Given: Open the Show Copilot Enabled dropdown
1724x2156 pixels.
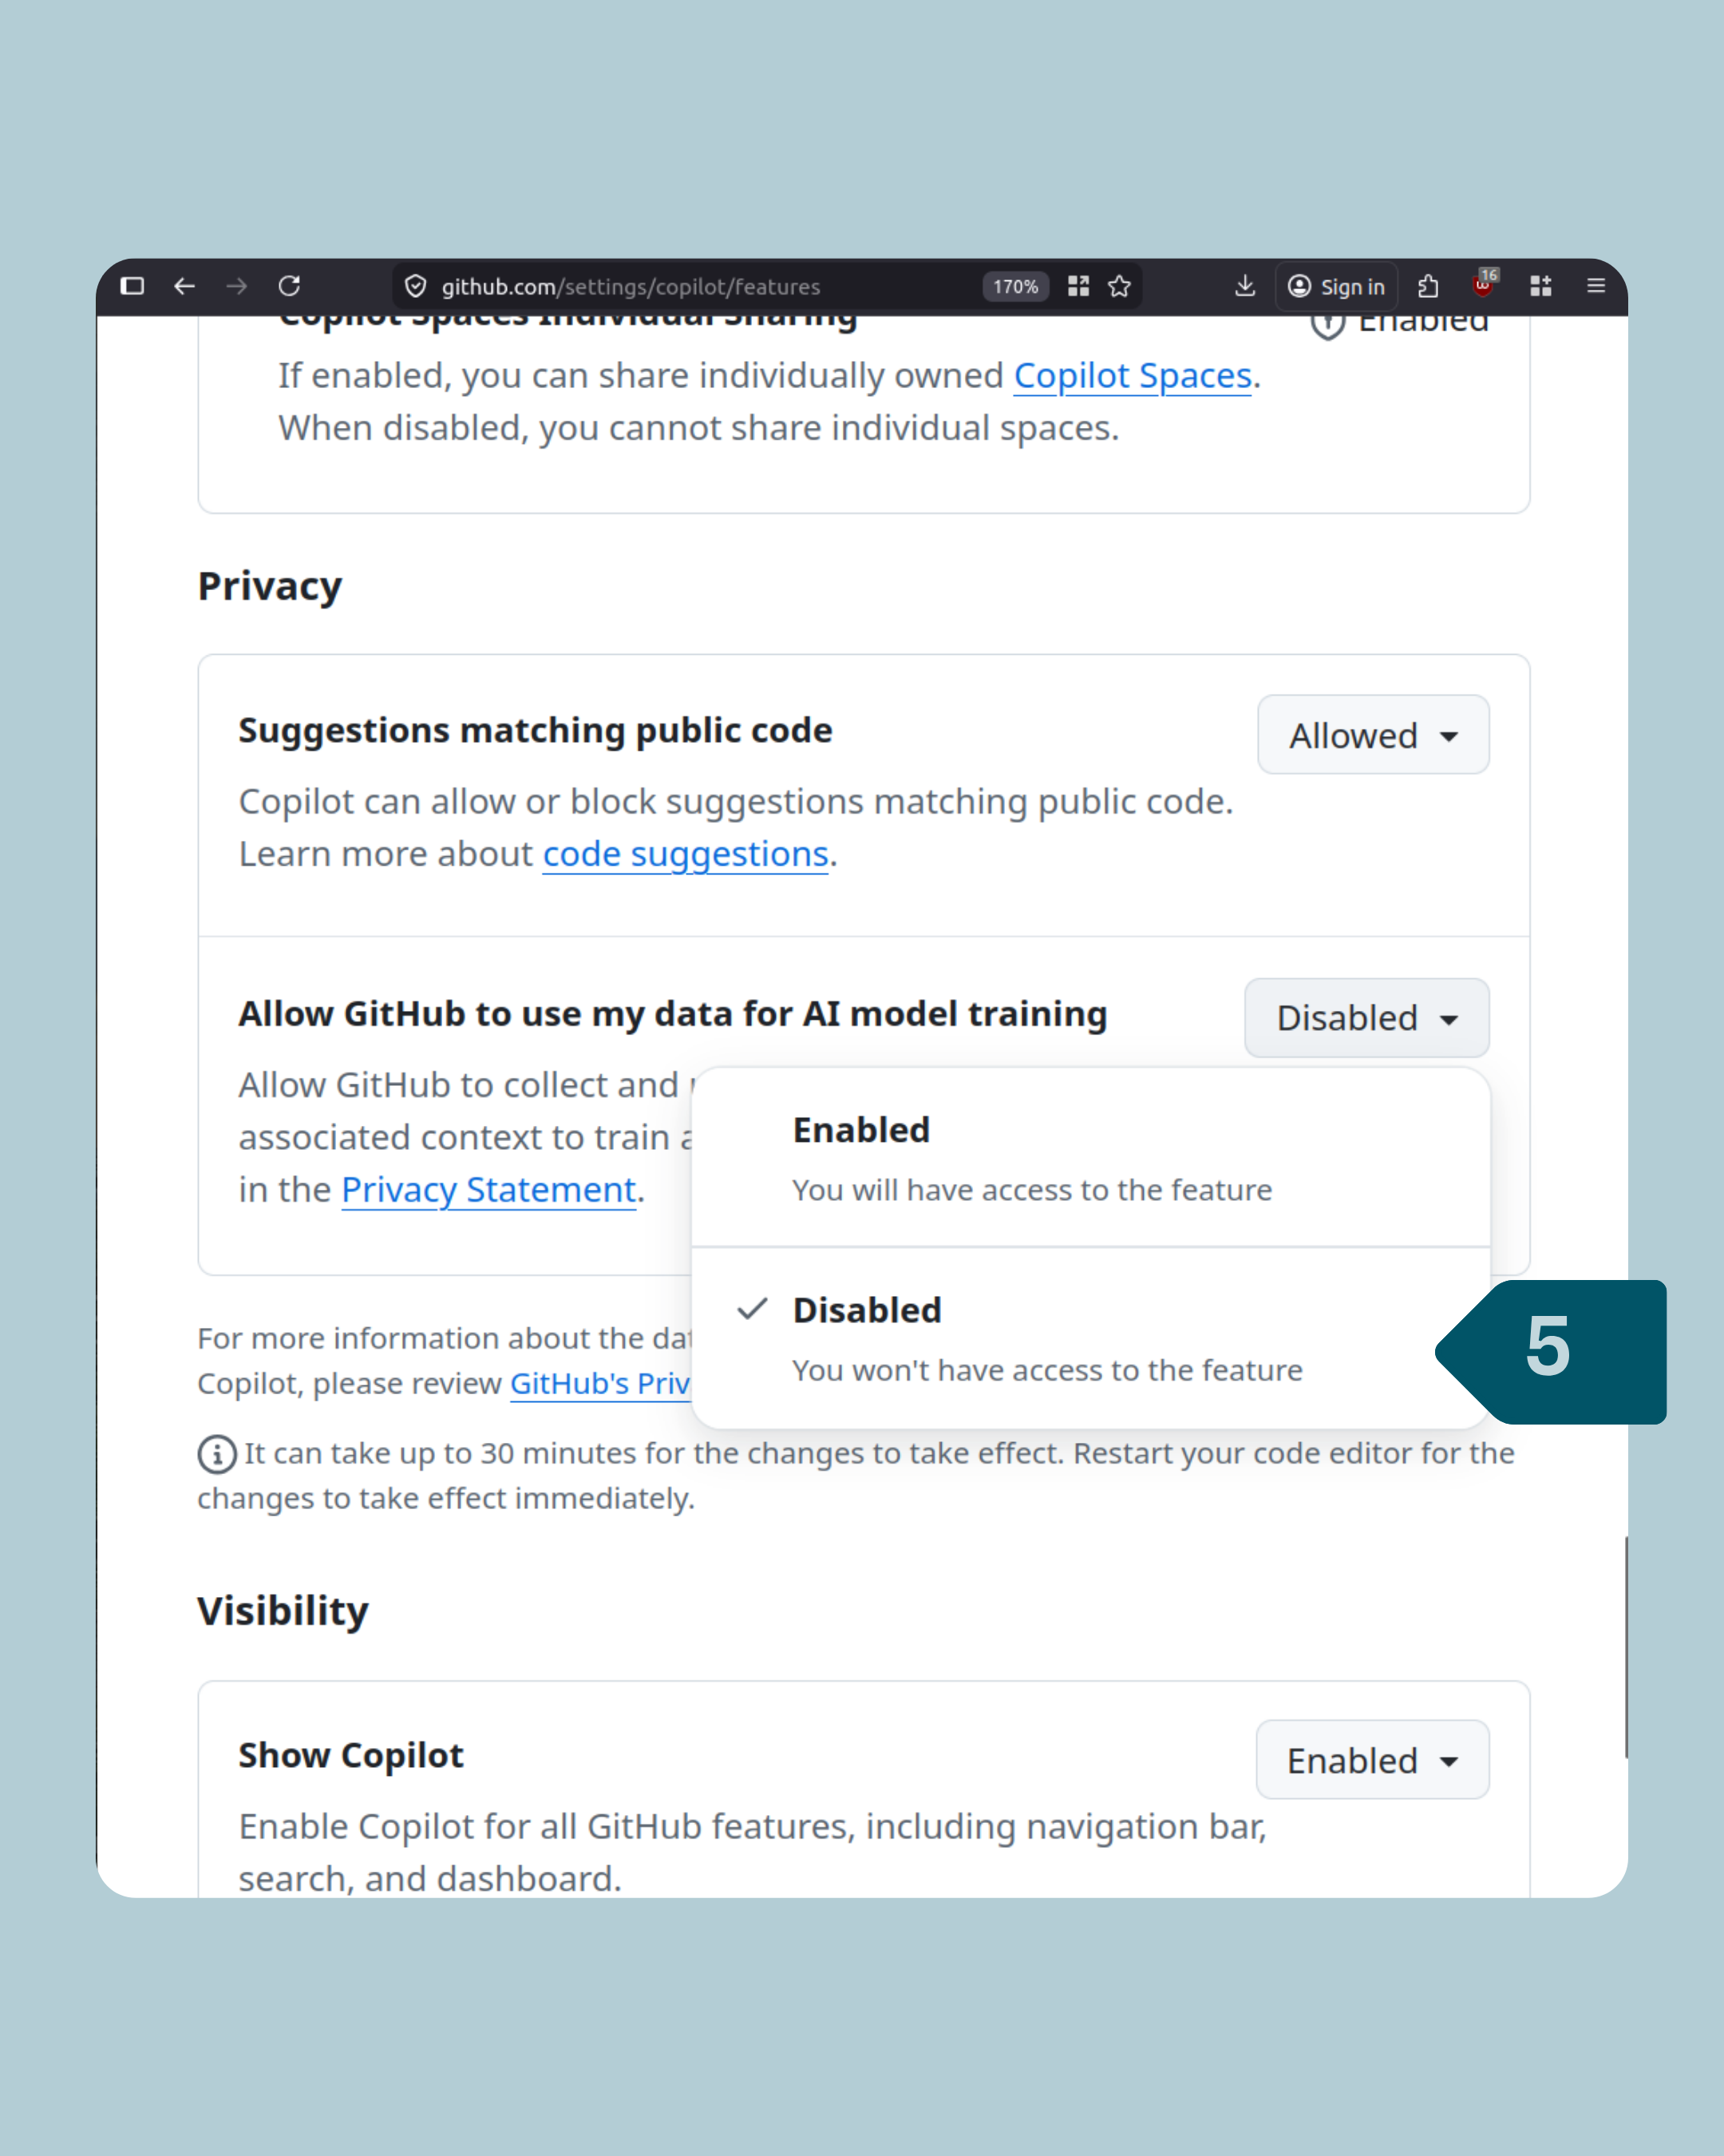Looking at the screenshot, I should (1371, 1760).
